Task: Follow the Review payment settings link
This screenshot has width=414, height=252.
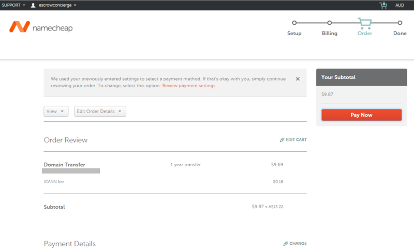Action: coord(188,86)
